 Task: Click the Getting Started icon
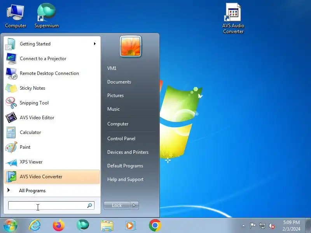point(10,44)
